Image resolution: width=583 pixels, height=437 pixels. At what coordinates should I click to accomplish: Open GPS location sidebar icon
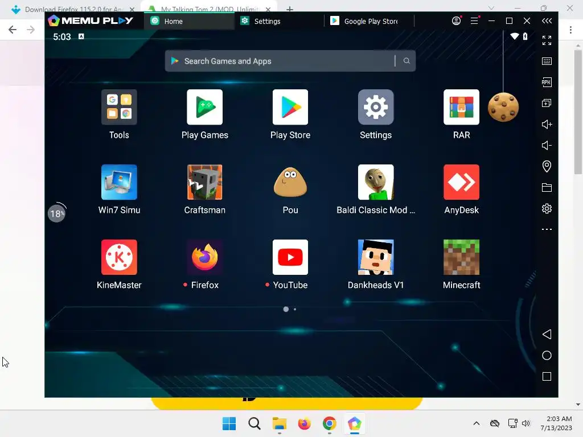[547, 166]
